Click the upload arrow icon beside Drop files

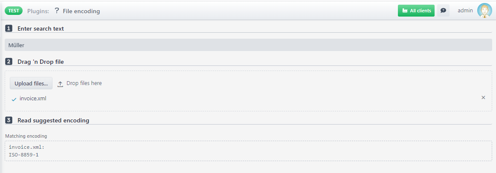(x=60, y=84)
